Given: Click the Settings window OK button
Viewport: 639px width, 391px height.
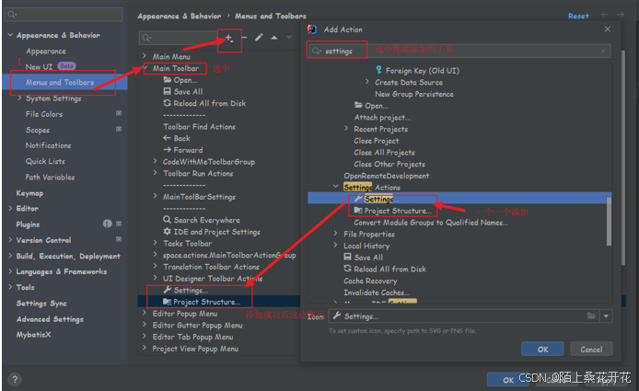Looking at the screenshot, I should 508,380.
